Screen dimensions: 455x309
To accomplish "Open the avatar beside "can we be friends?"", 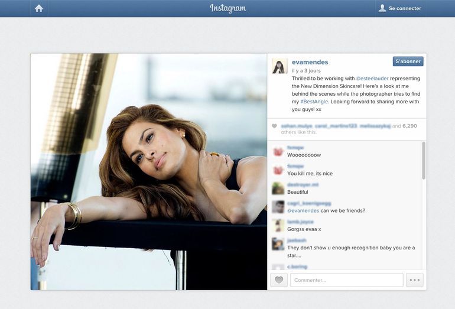I will 278,207.
